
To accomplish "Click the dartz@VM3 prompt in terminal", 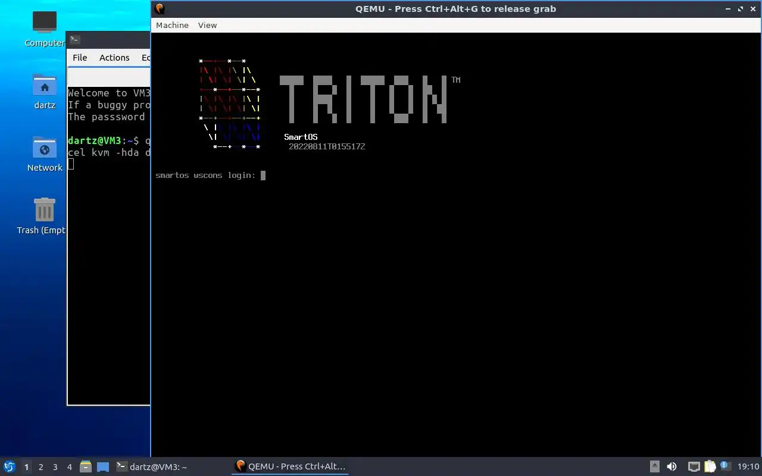I will point(103,140).
